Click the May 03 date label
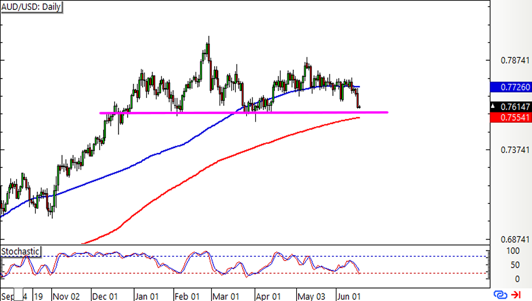The width and height of the screenshot is (532, 301). 312,296
